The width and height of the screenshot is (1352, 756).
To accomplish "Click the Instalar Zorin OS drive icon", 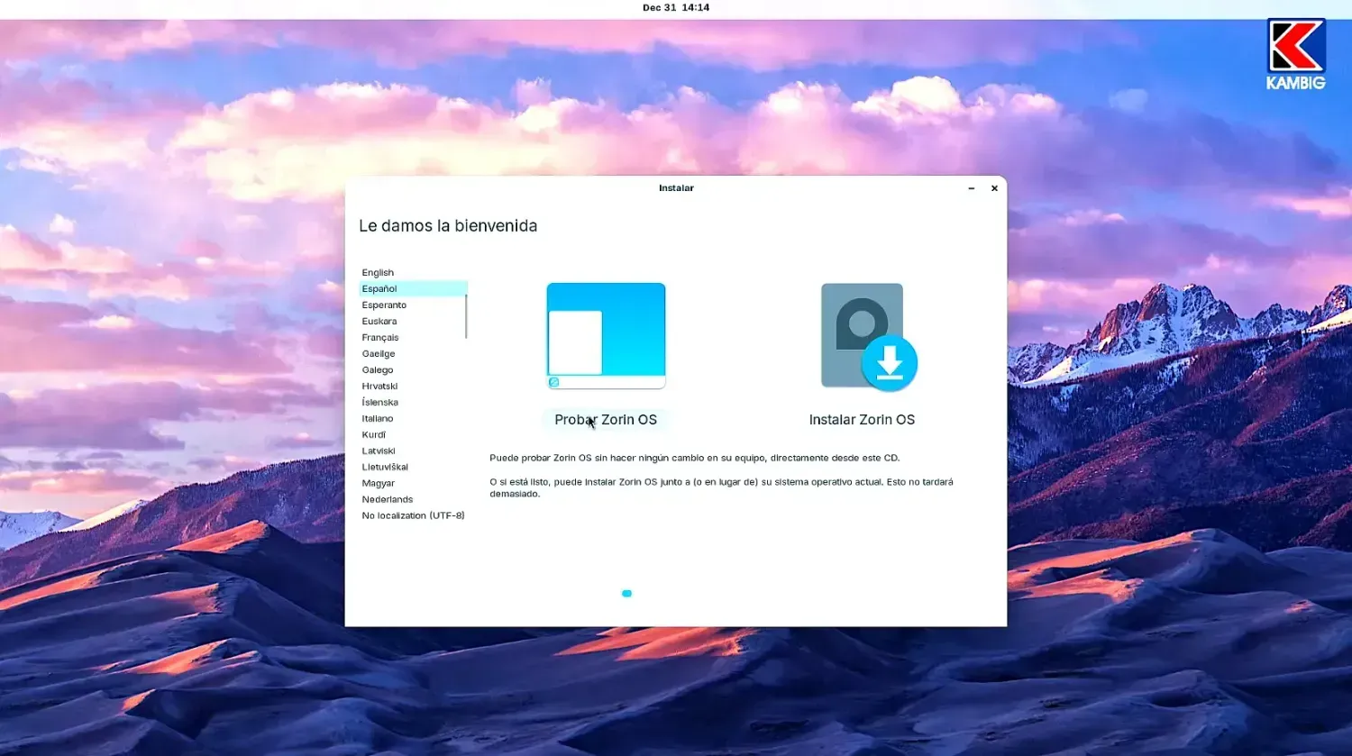I will [861, 334].
